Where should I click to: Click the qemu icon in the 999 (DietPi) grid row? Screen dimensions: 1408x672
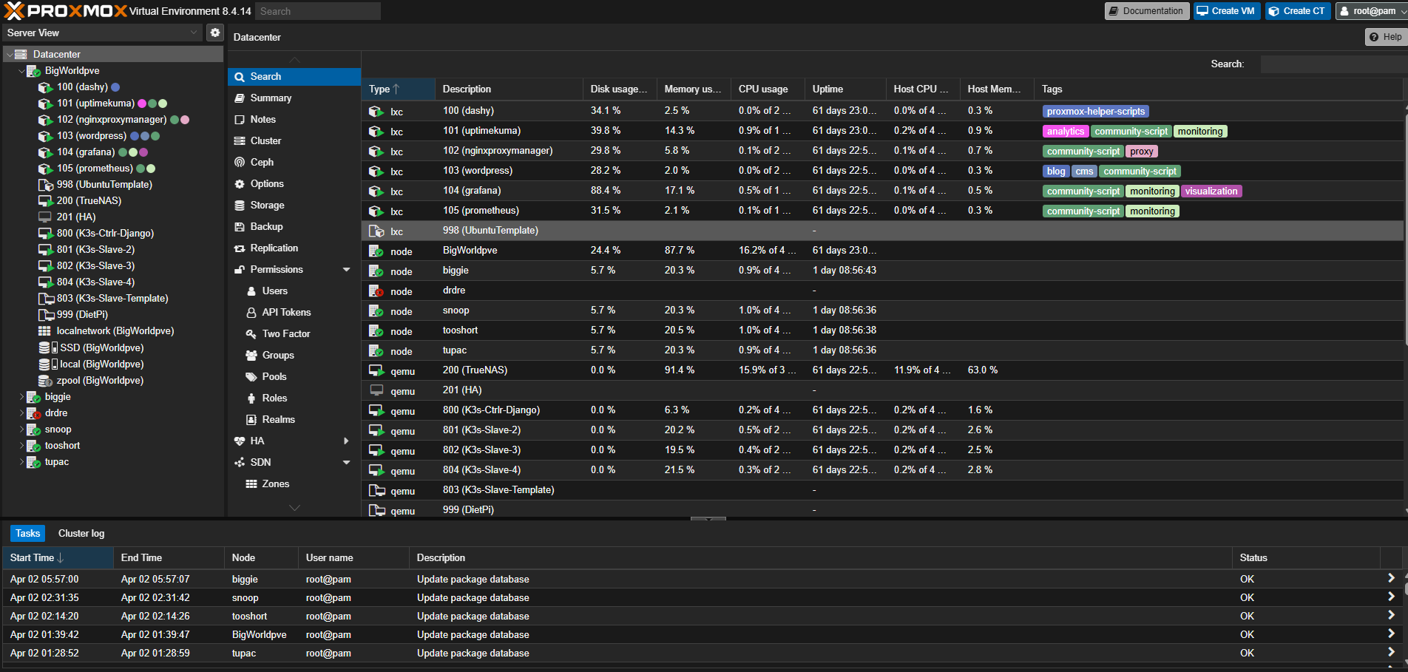pos(377,511)
